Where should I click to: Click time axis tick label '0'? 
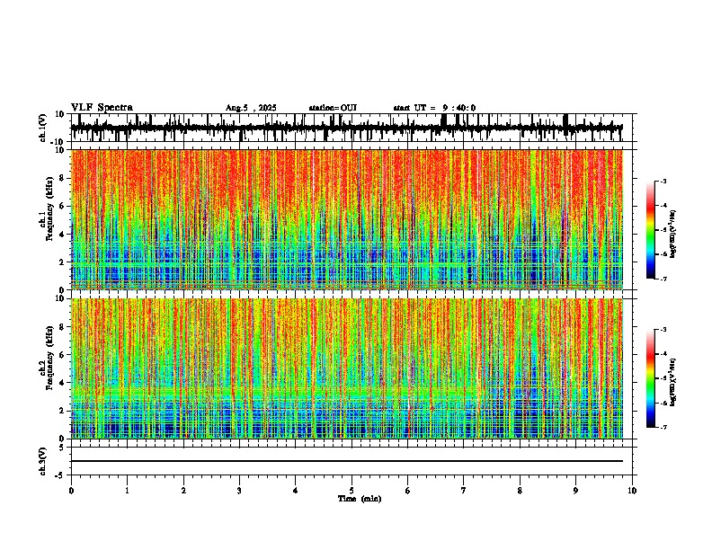[x=71, y=491]
